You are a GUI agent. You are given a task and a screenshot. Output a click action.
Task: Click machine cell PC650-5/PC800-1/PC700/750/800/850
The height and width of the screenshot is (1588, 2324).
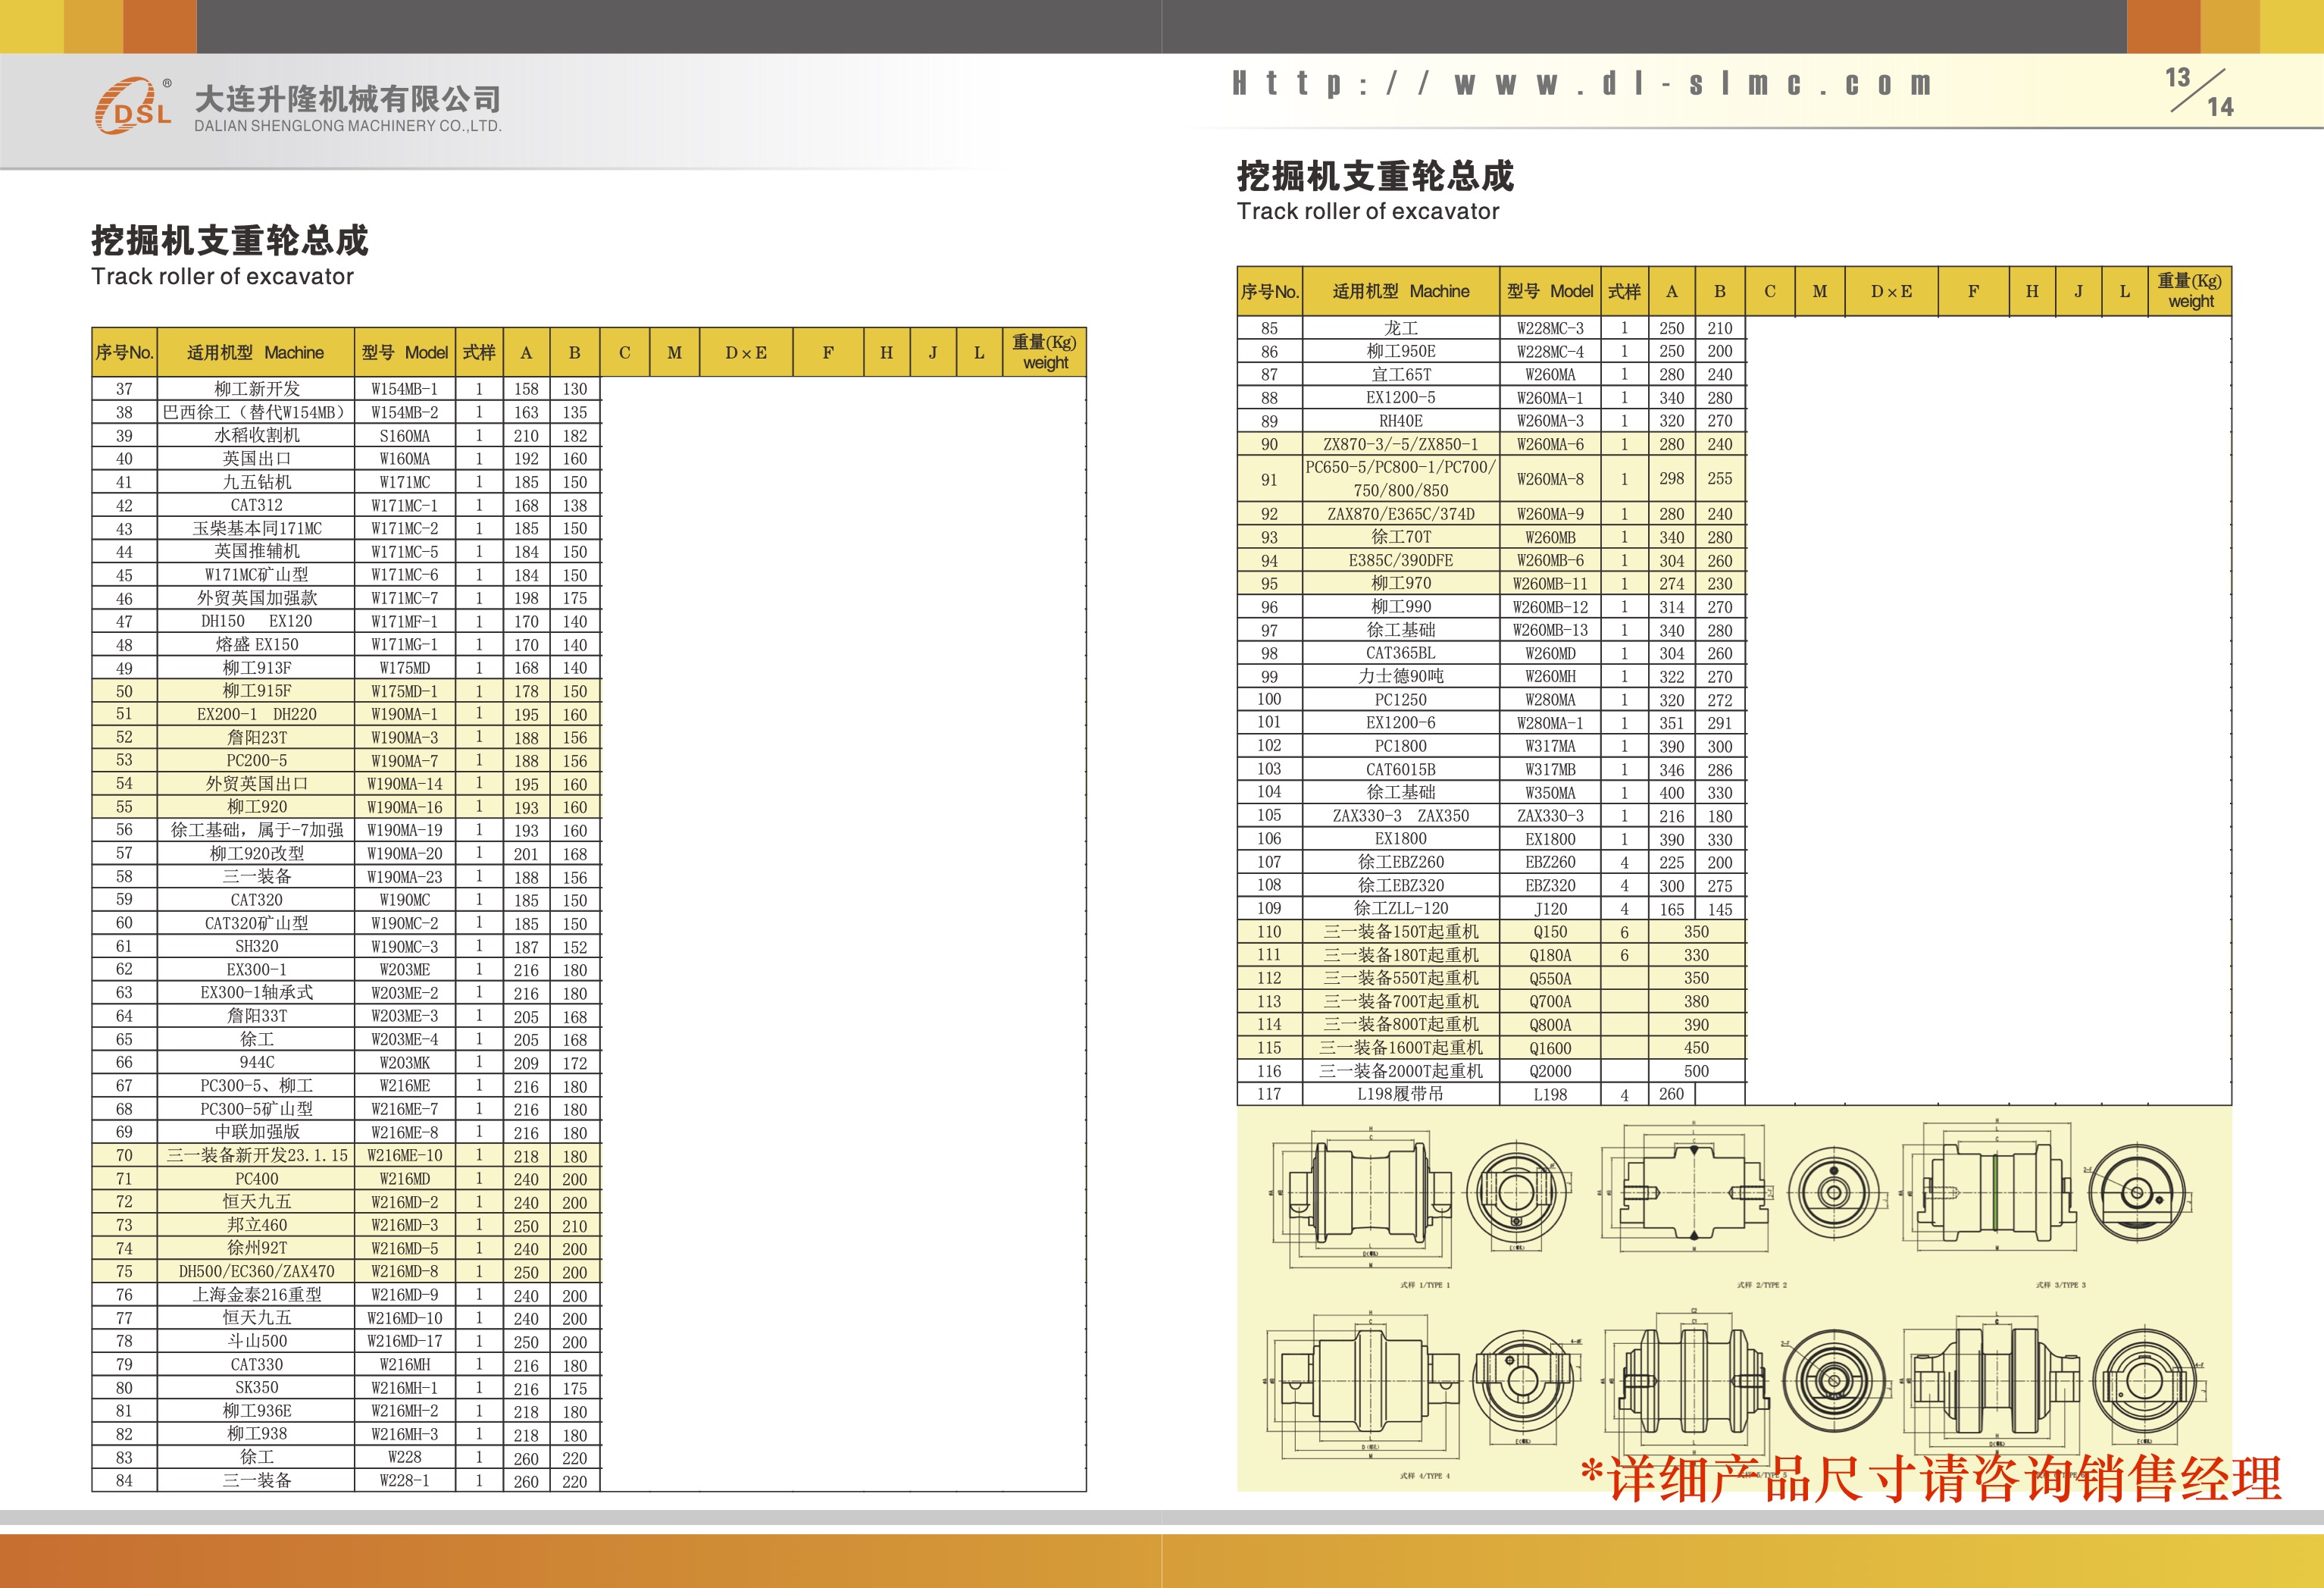click(x=1401, y=478)
